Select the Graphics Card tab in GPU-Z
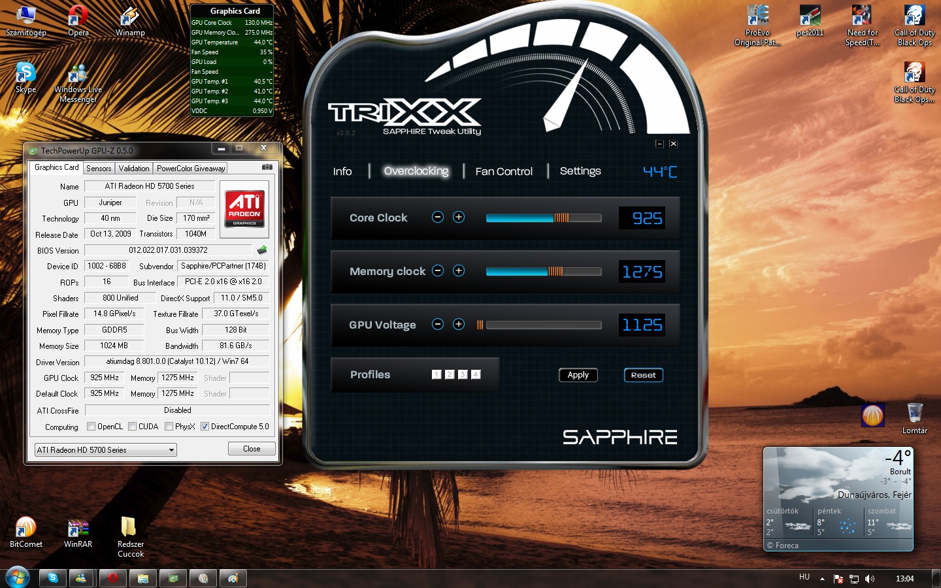The height and width of the screenshot is (588, 941). pyautogui.click(x=57, y=167)
